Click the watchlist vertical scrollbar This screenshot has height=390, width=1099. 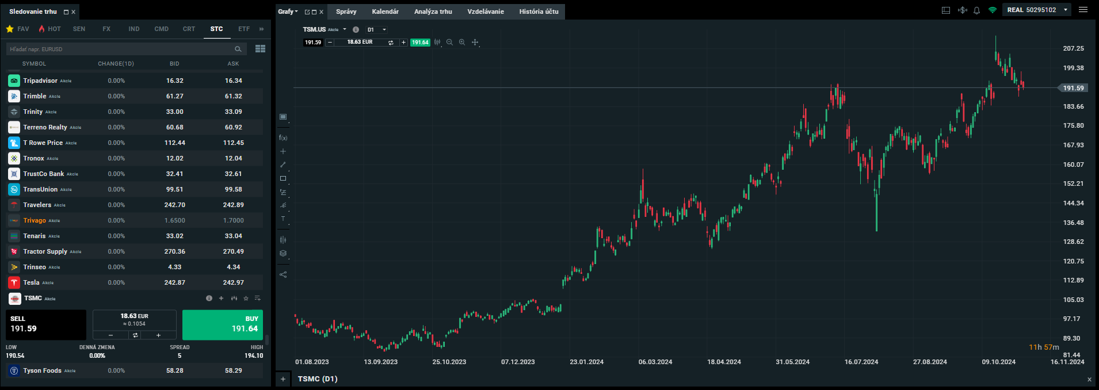[x=267, y=339]
